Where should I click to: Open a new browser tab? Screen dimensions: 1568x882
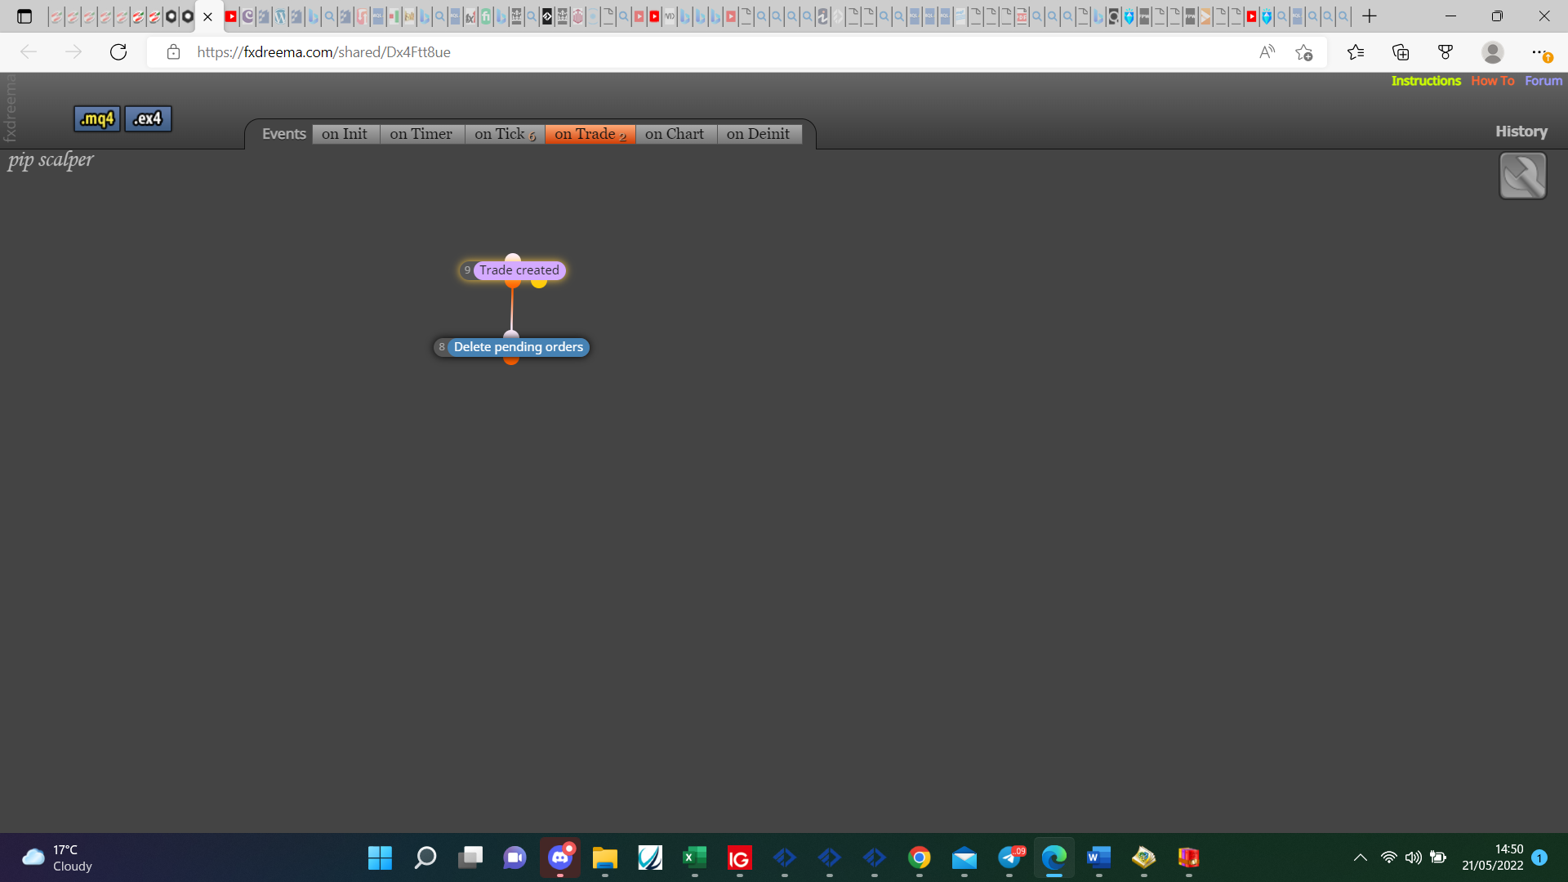click(x=1370, y=16)
